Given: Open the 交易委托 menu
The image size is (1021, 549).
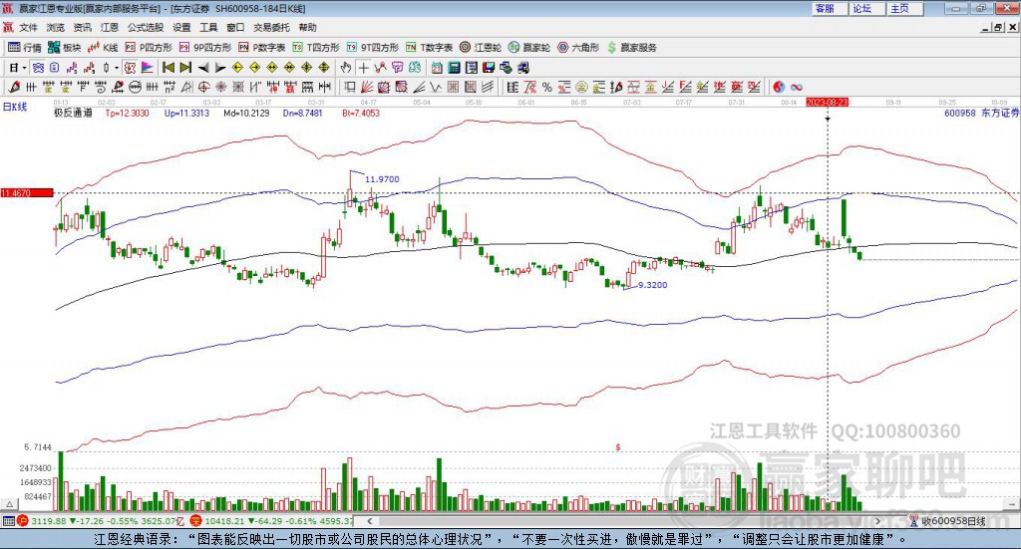Looking at the screenshot, I should (271, 28).
